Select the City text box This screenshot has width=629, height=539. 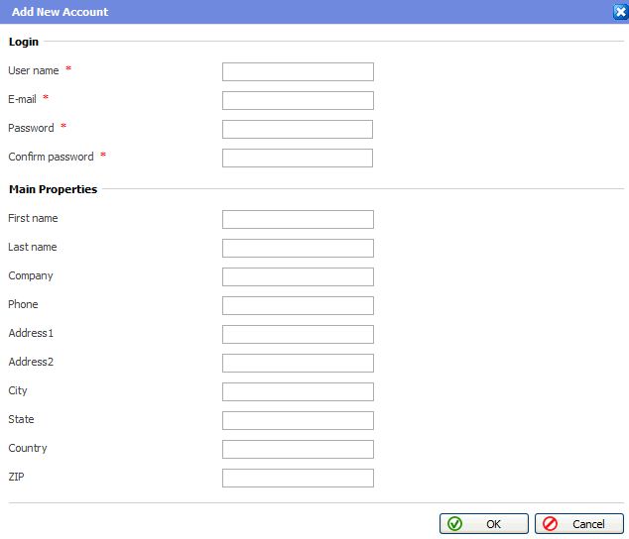(x=298, y=391)
